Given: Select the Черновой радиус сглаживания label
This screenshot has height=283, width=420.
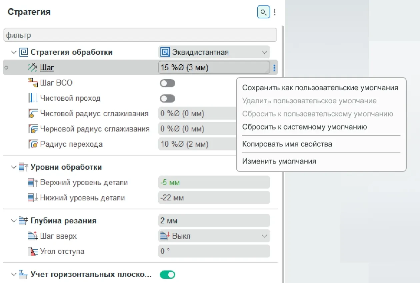Looking at the screenshot, I should click(x=95, y=129).
